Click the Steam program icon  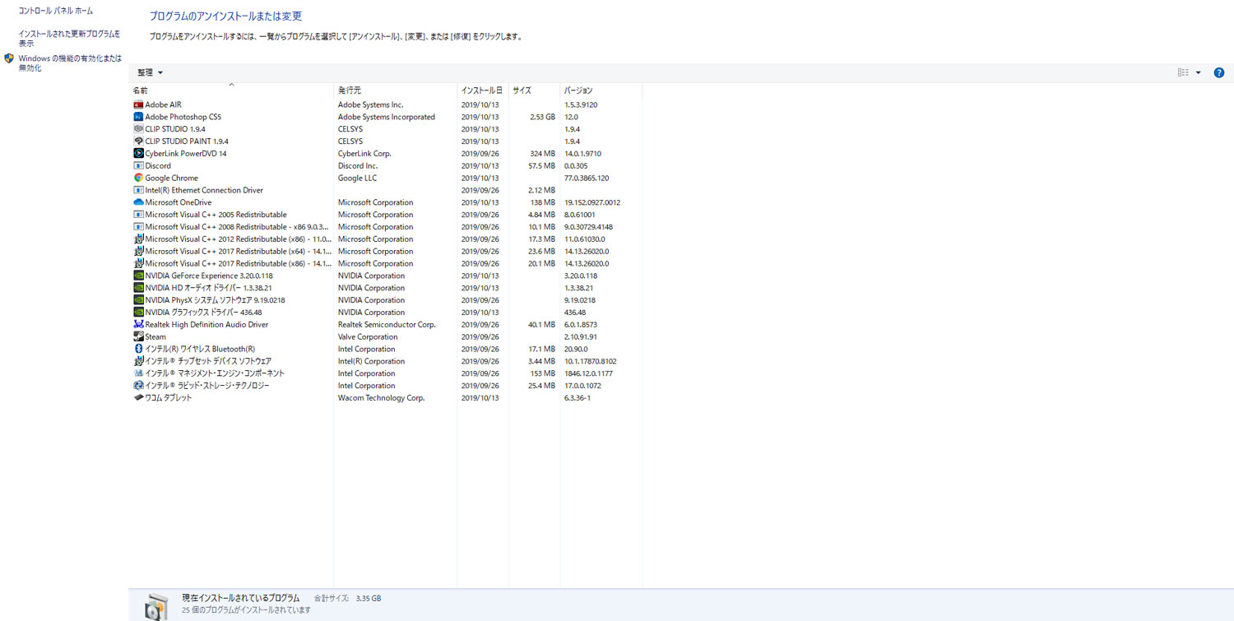click(x=138, y=336)
